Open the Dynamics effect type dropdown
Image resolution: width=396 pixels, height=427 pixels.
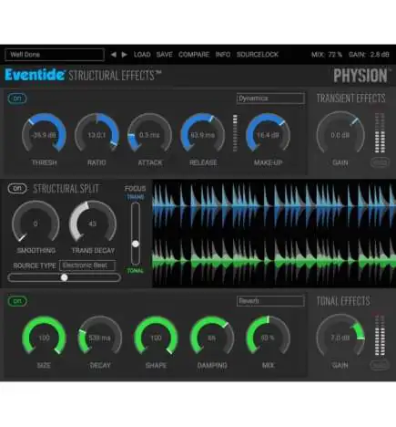(270, 99)
